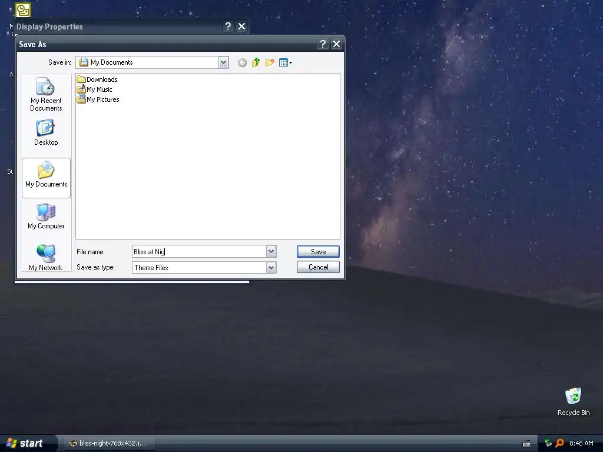The width and height of the screenshot is (603, 452).
Task: Click the network tray icon
Action: pyautogui.click(x=548, y=443)
